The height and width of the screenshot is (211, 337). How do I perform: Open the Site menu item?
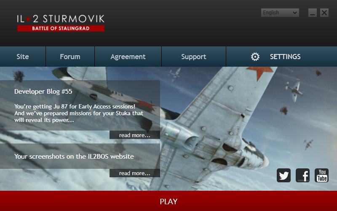click(x=23, y=57)
